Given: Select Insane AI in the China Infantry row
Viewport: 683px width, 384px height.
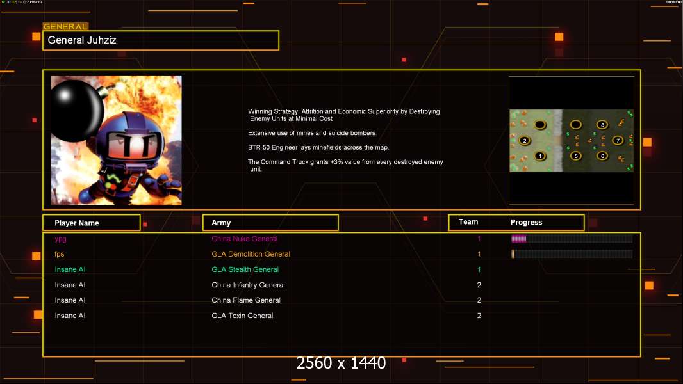Looking at the screenshot, I should (x=70, y=285).
